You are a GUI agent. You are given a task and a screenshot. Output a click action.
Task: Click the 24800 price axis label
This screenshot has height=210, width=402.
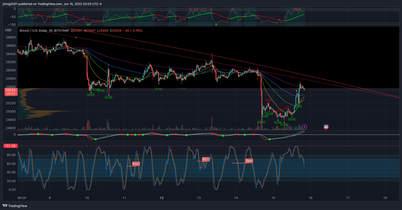coord(11,120)
